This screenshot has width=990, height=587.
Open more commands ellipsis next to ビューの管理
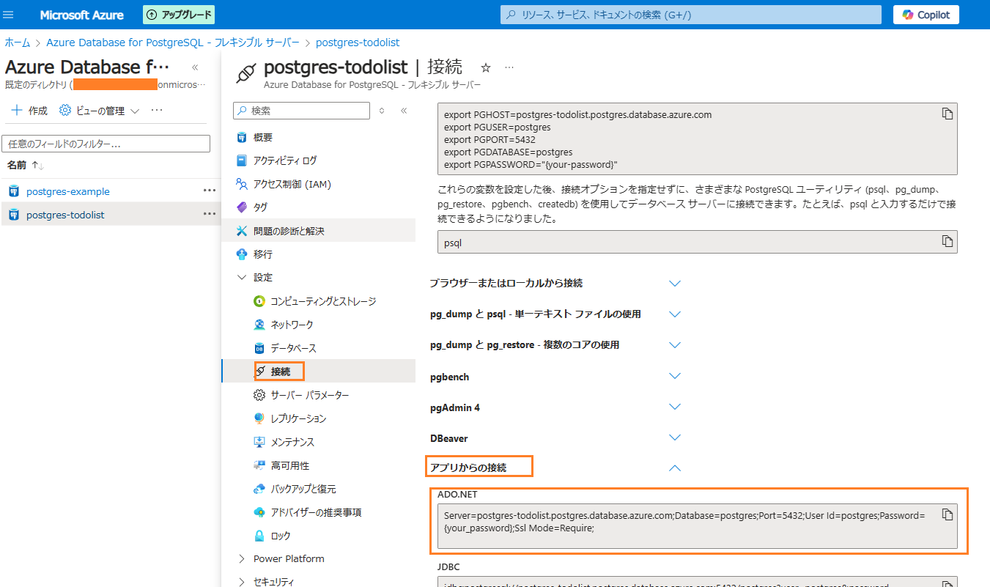pos(157,111)
